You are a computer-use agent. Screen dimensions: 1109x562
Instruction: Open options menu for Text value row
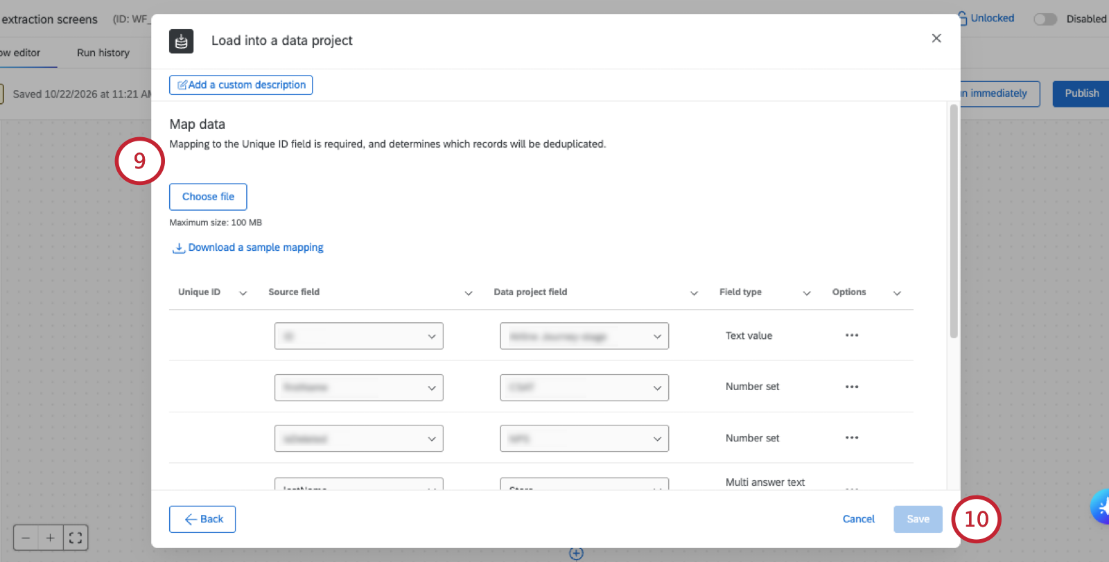coord(852,335)
